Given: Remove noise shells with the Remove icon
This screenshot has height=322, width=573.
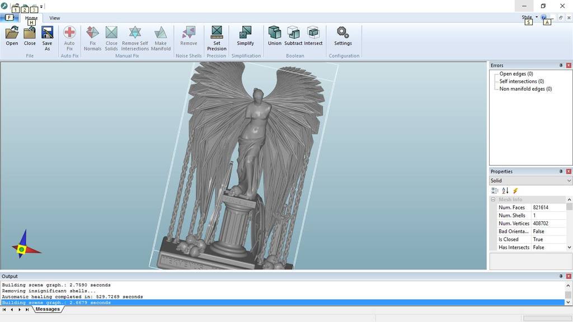Looking at the screenshot, I should pyautogui.click(x=189, y=35).
